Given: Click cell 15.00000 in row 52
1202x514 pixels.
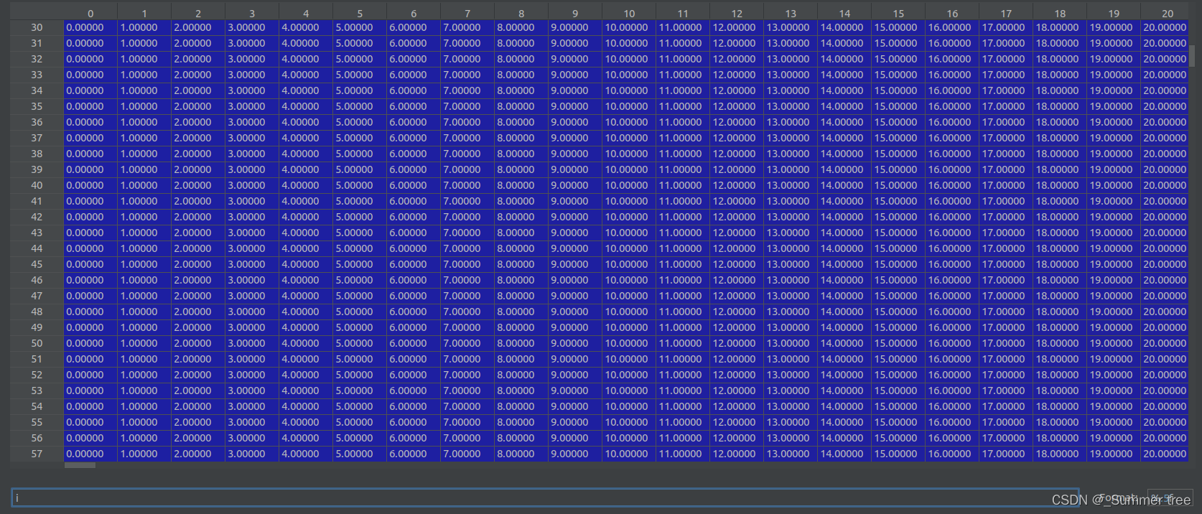Looking at the screenshot, I should (x=898, y=375).
